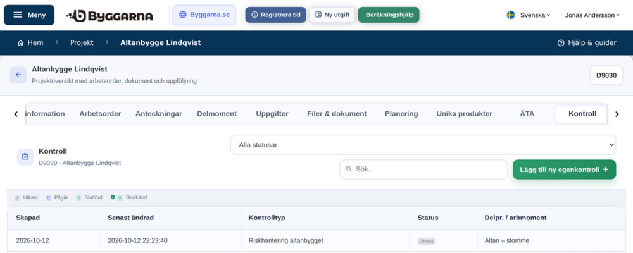Image resolution: width=633 pixels, height=253 pixels.
Task: Click the Utkast status badge in row
Action: 426,241
